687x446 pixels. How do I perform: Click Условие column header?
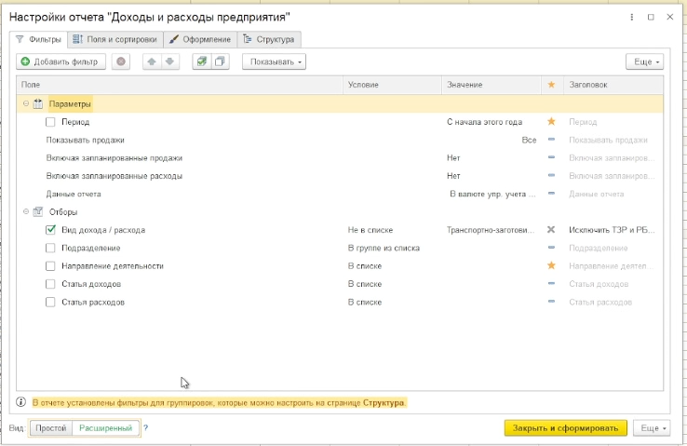click(392, 85)
